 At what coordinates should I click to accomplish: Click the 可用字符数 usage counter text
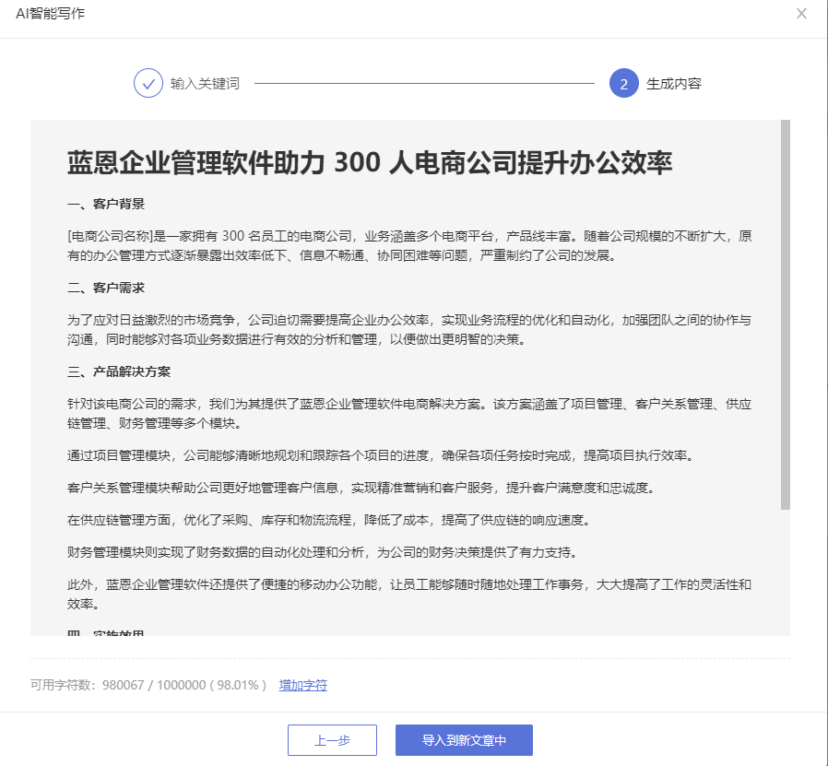(148, 685)
